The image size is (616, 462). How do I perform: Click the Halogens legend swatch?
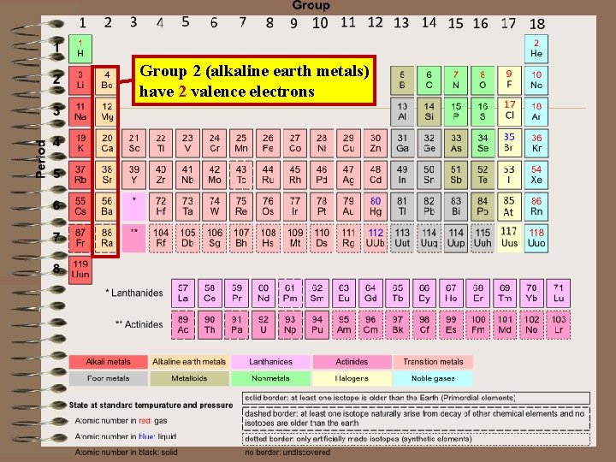pos(352,379)
